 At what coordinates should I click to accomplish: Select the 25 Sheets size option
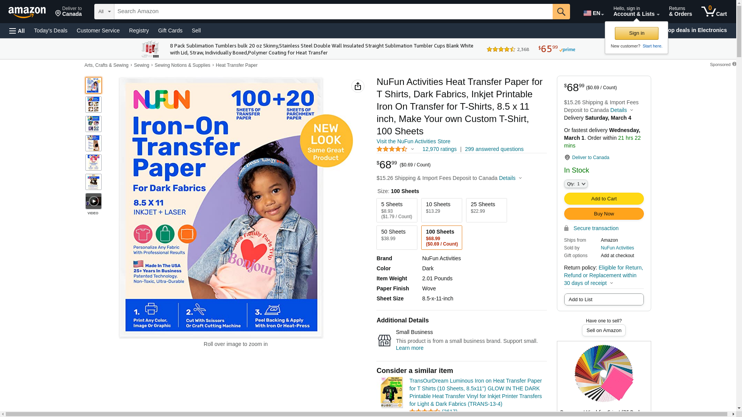(x=487, y=210)
